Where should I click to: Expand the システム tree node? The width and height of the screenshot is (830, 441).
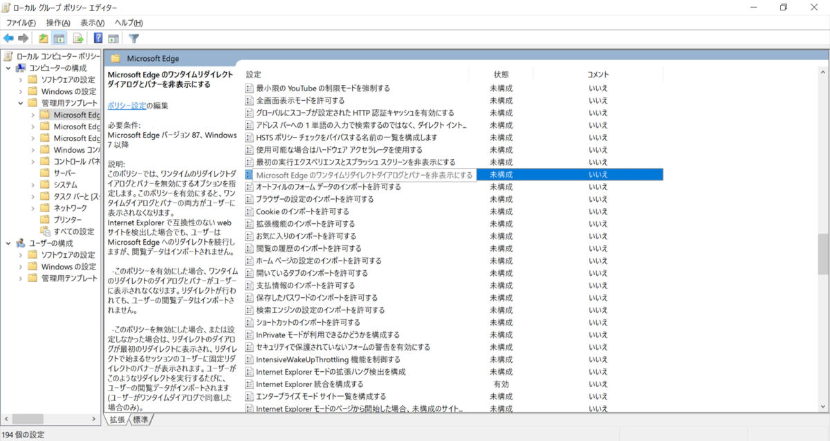pos(33,185)
